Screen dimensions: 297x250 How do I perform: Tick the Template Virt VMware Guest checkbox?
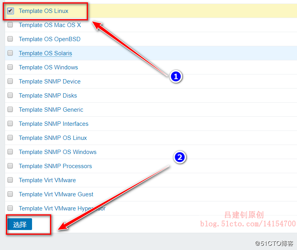[10, 194]
